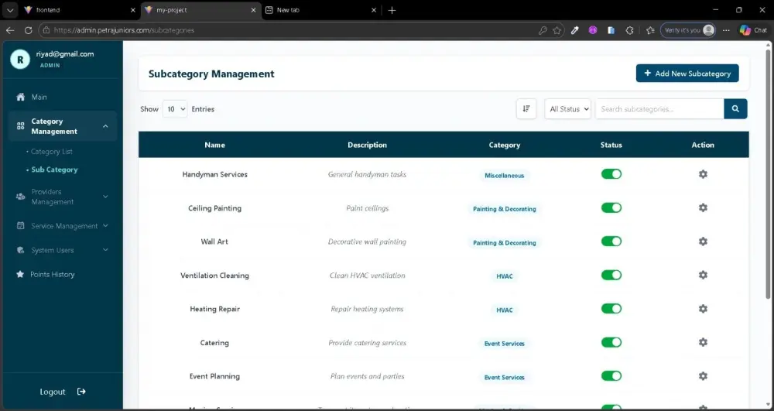
Task: Click the browser three-dot menu
Action: [x=726, y=30]
